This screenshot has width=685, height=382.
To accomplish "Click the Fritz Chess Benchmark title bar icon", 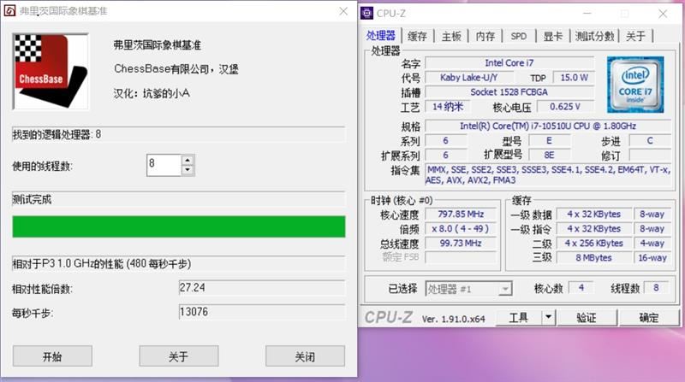I will click(9, 11).
